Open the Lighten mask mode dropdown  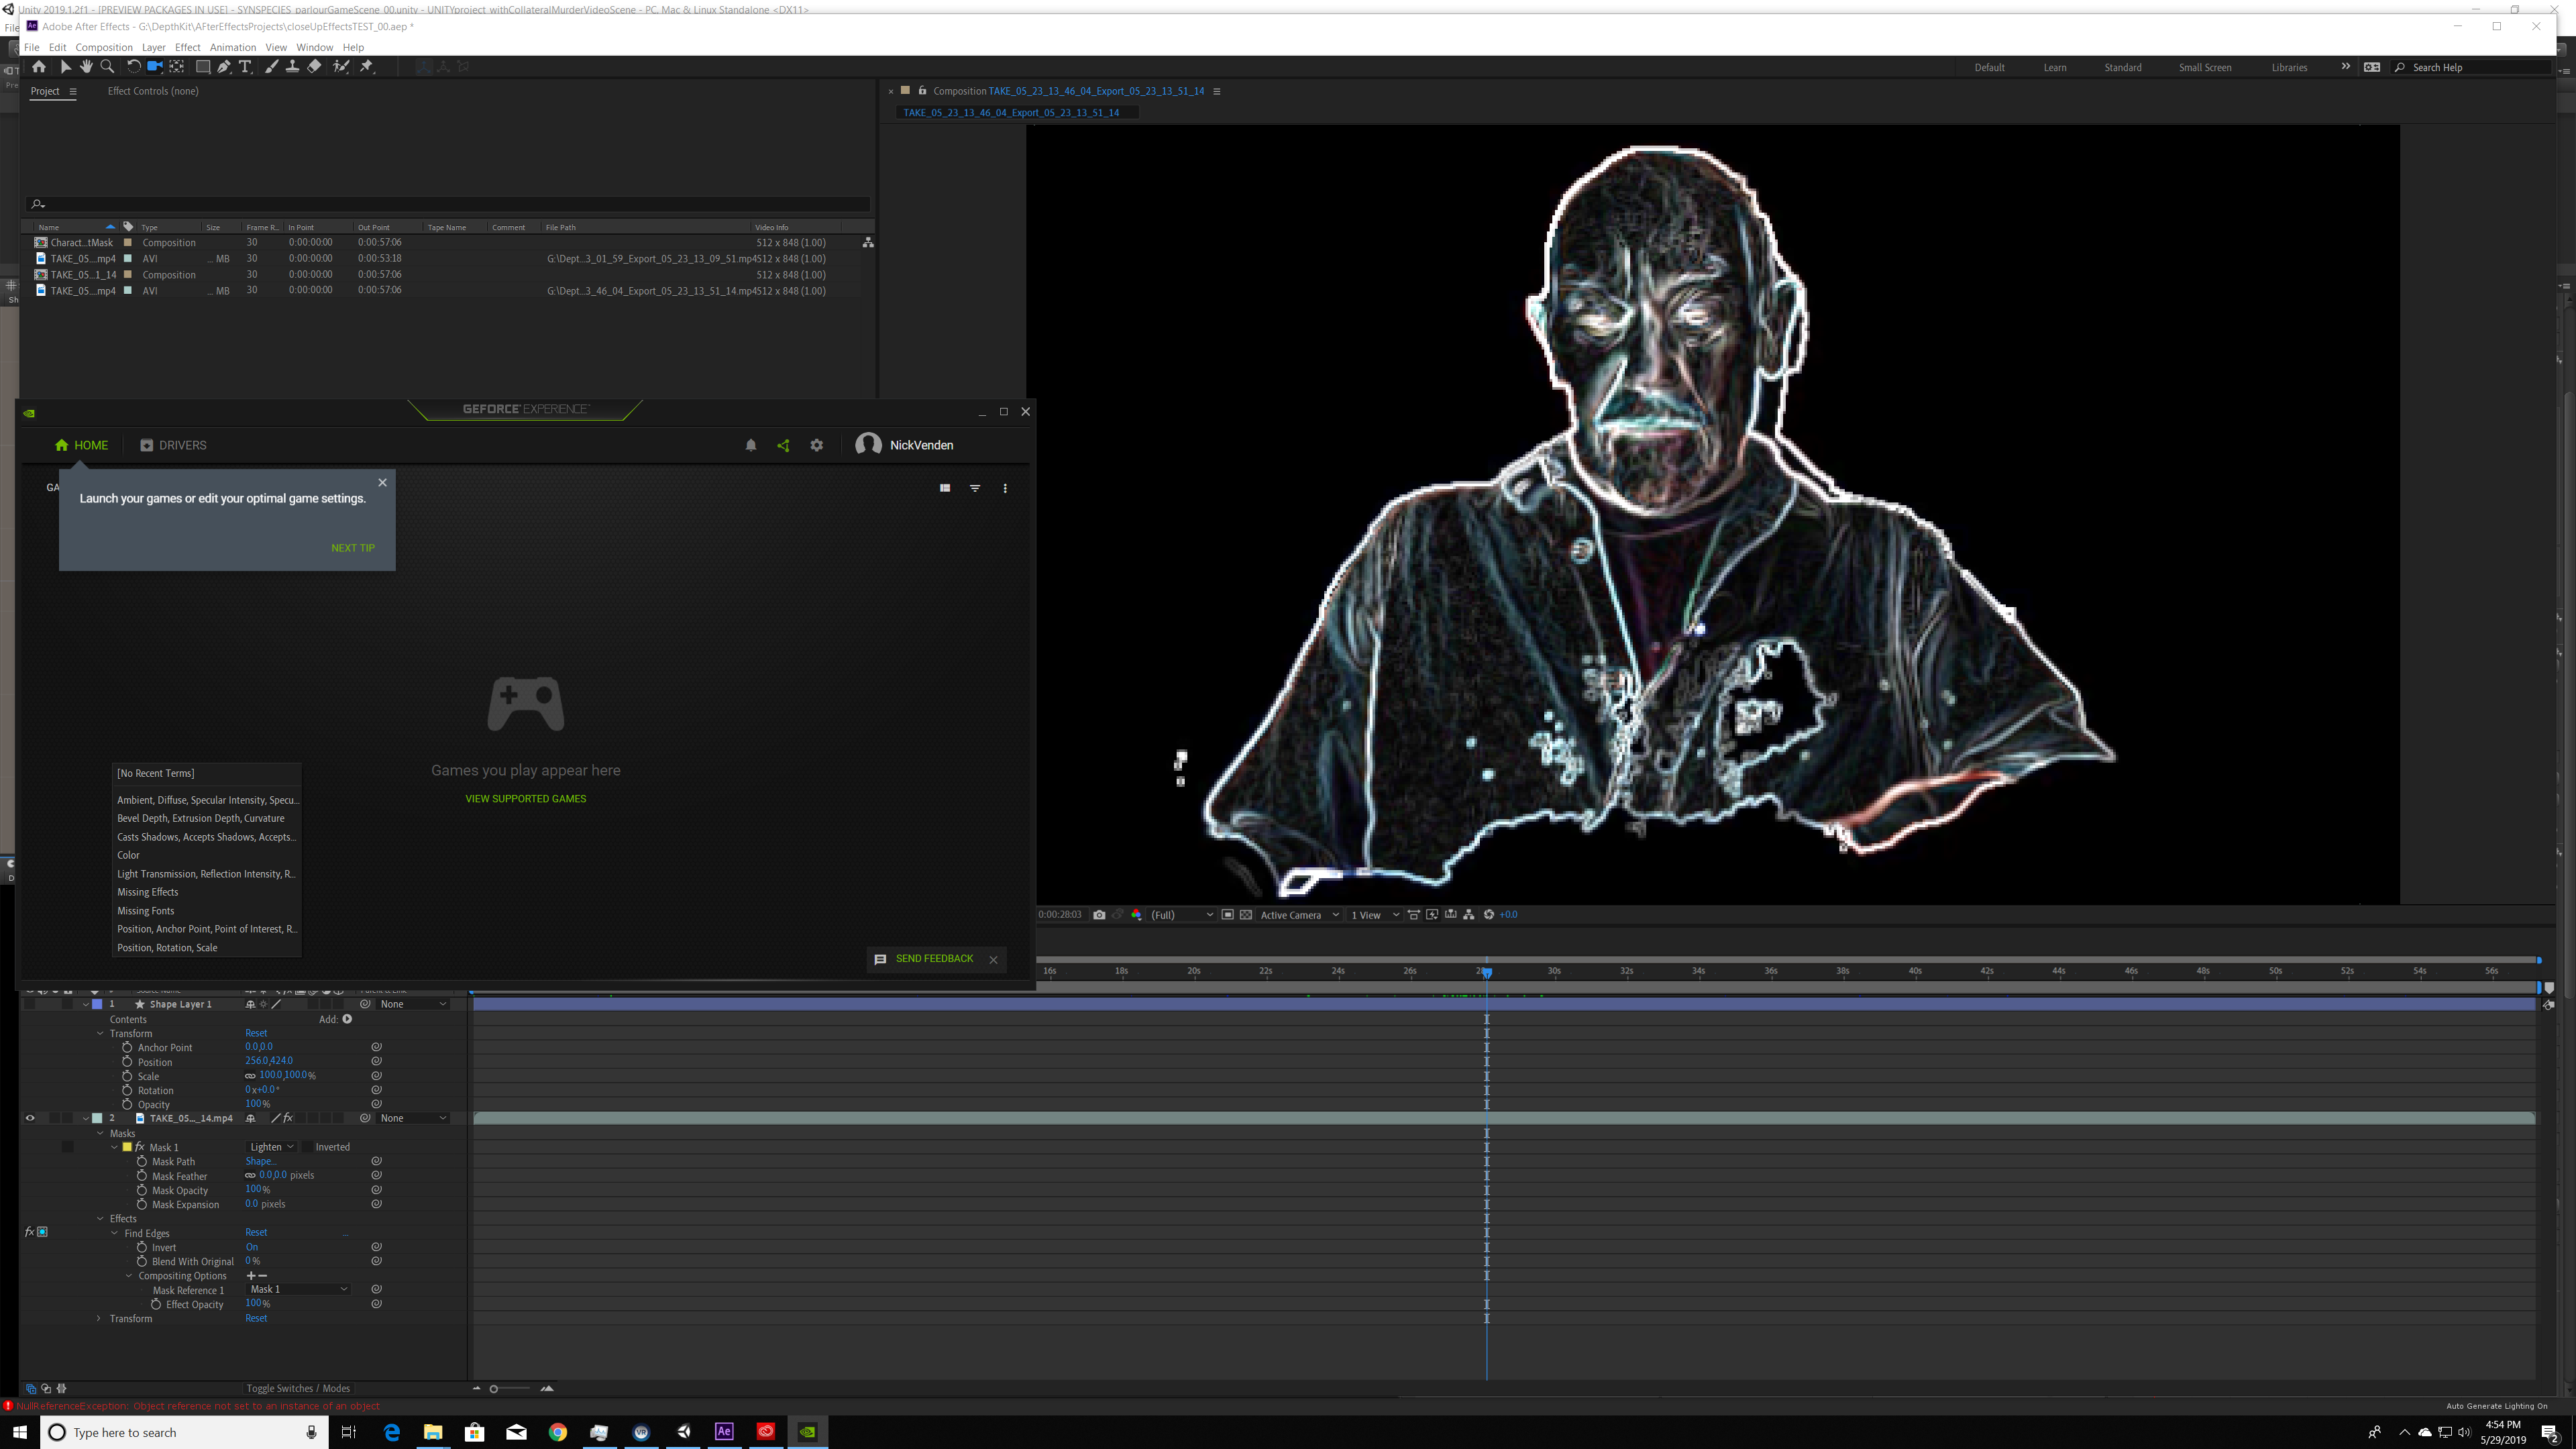pyautogui.click(x=271, y=1147)
